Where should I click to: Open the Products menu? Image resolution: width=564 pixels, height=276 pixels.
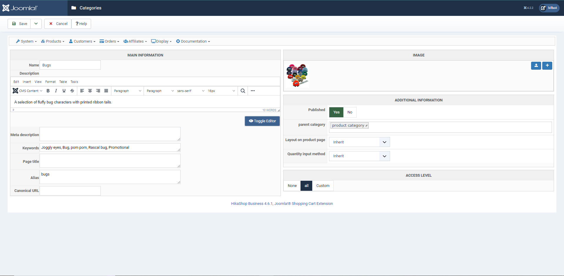point(53,41)
